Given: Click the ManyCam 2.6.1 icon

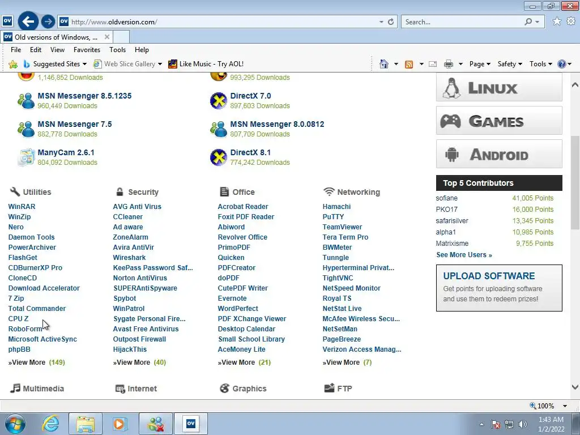Looking at the screenshot, I should tap(26, 157).
